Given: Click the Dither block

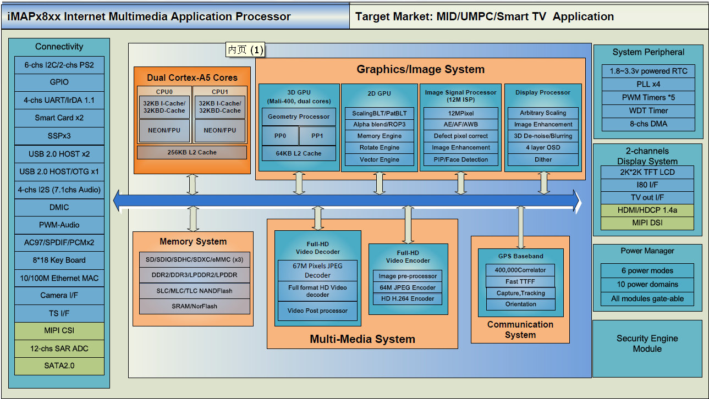Looking at the screenshot, I should [x=543, y=160].
